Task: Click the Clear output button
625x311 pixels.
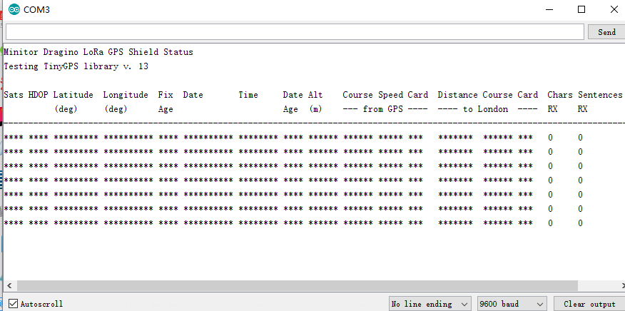Action: [589, 304]
